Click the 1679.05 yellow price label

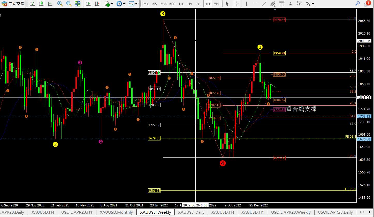[154, 138]
